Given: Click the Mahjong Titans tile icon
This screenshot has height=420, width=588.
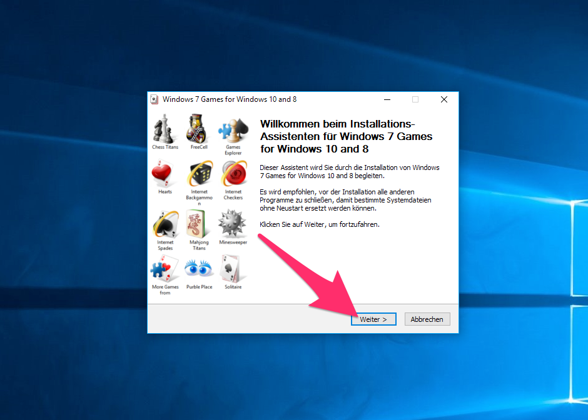Looking at the screenshot, I should pyautogui.click(x=196, y=224).
